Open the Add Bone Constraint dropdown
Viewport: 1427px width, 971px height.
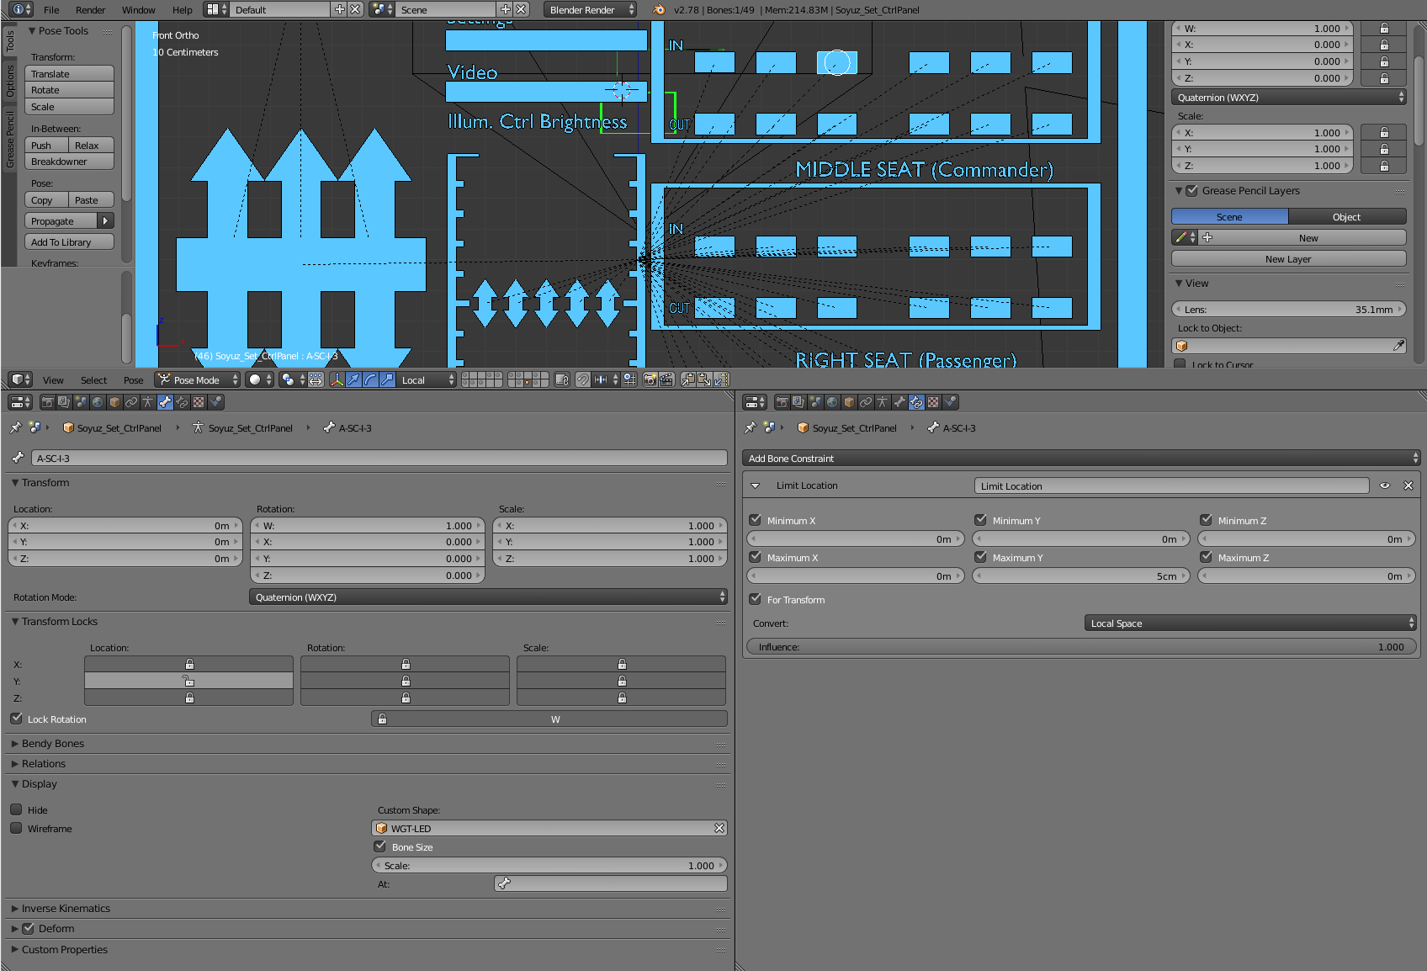pyautogui.click(x=1080, y=459)
